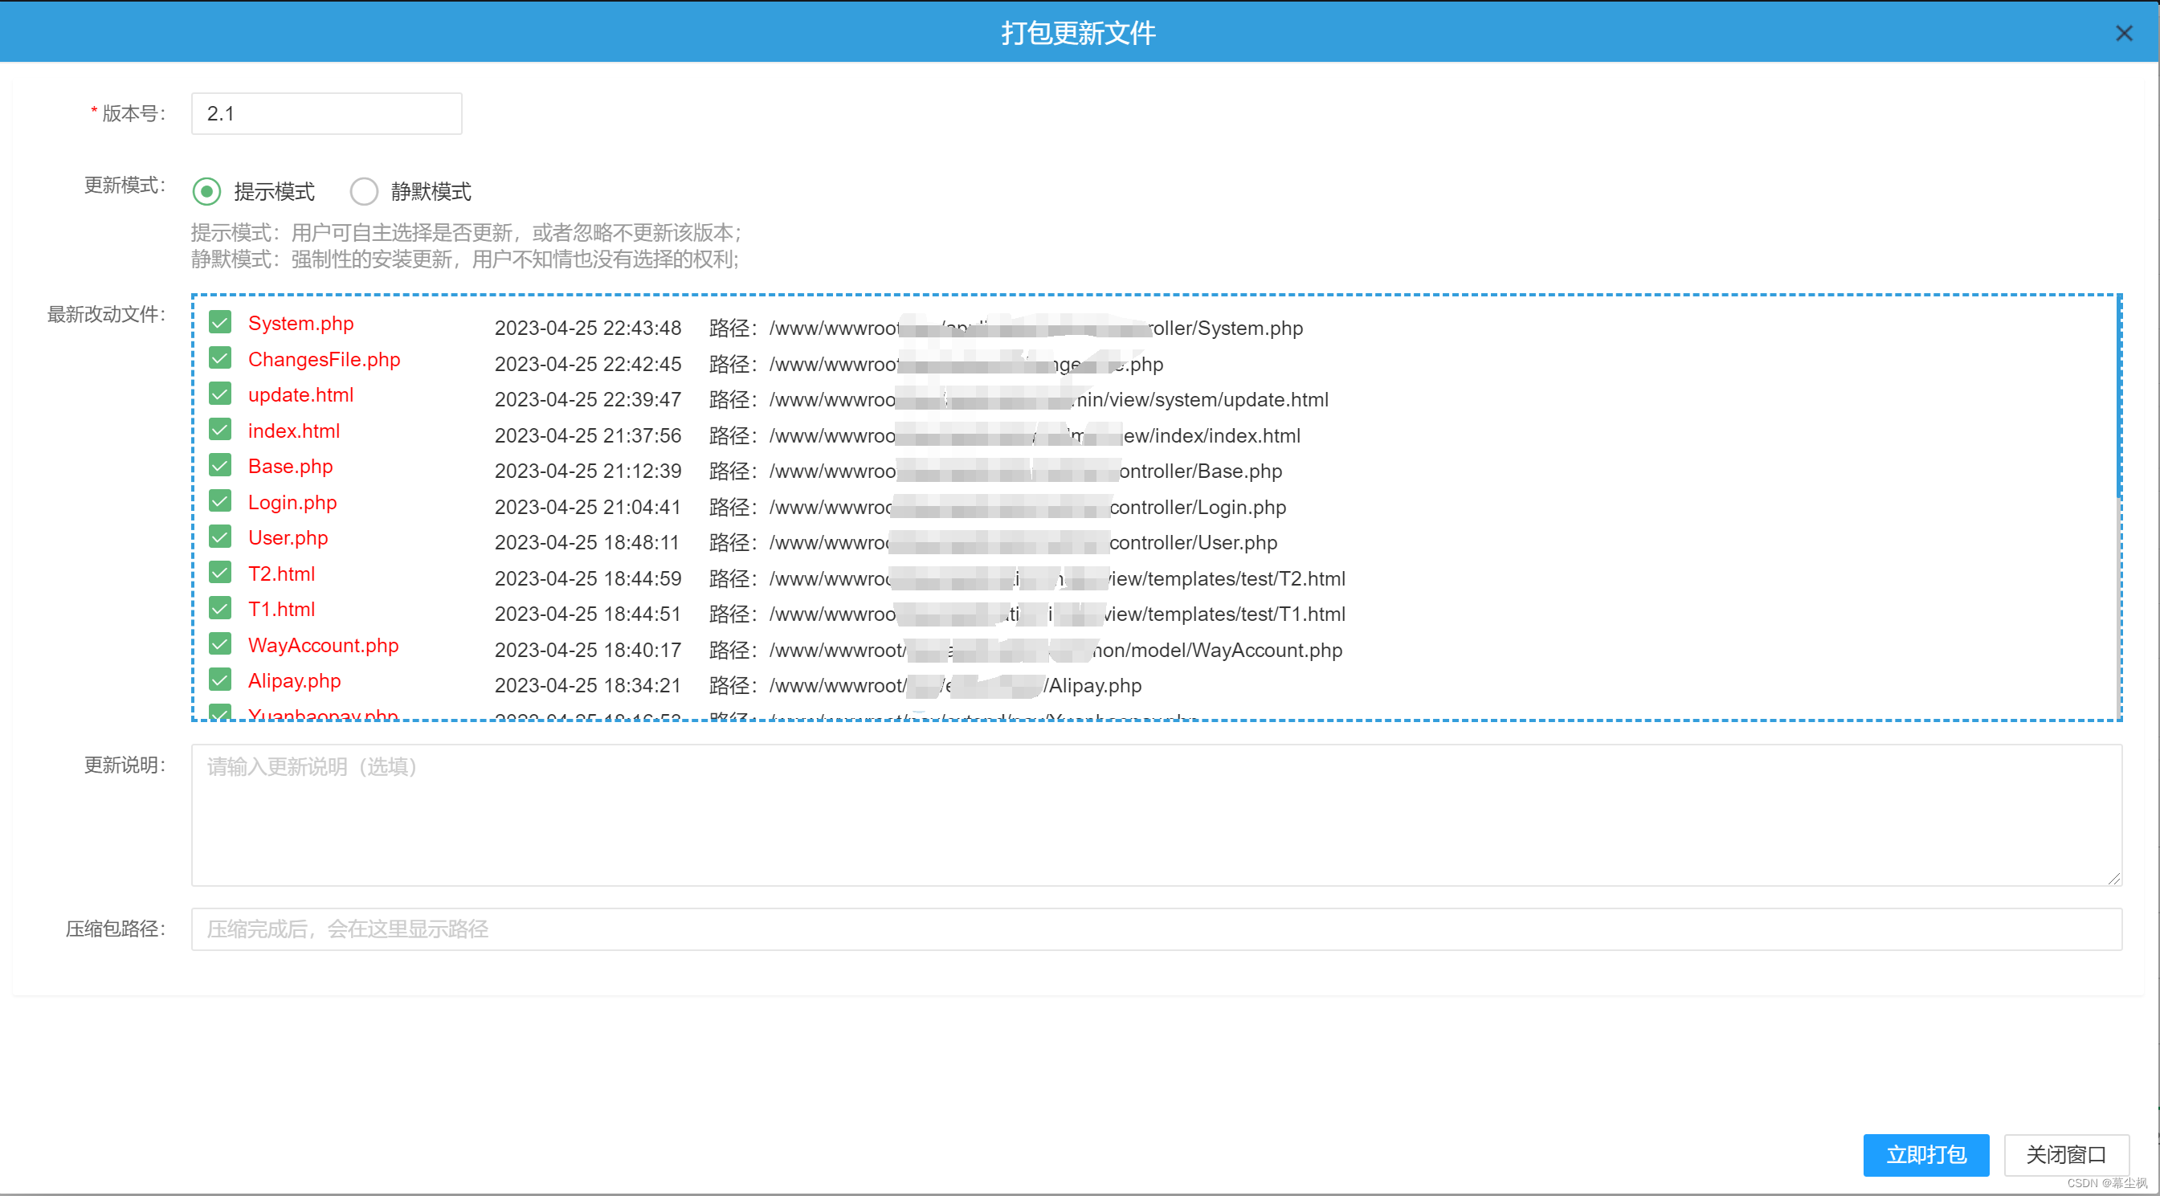Uncheck the WayAccount.php checkbox
The width and height of the screenshot is (2160, 1196).
tap(219, 643)
